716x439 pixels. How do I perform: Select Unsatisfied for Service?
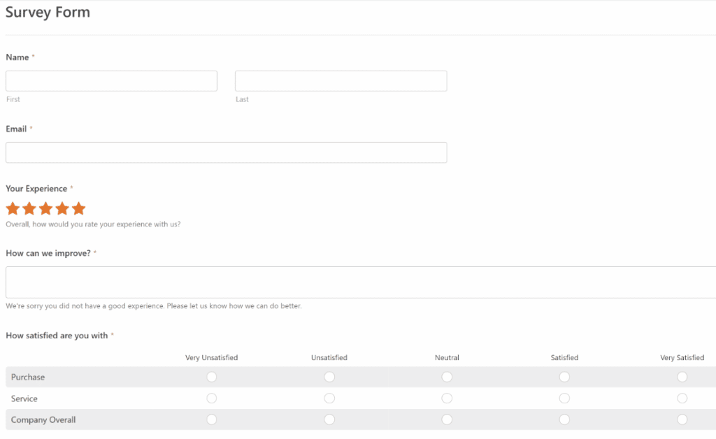coord(329,398)
